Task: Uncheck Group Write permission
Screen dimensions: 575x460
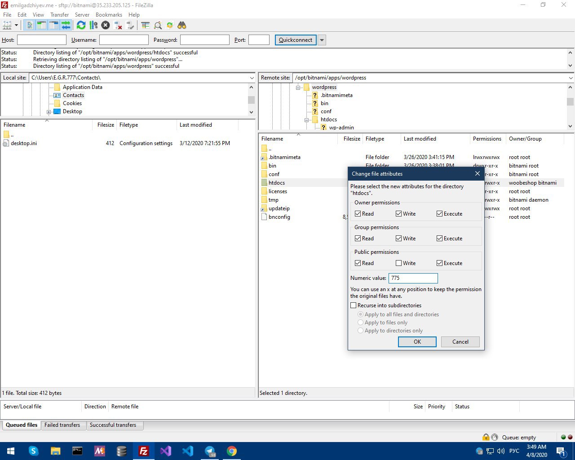Action: pos(399,239)
